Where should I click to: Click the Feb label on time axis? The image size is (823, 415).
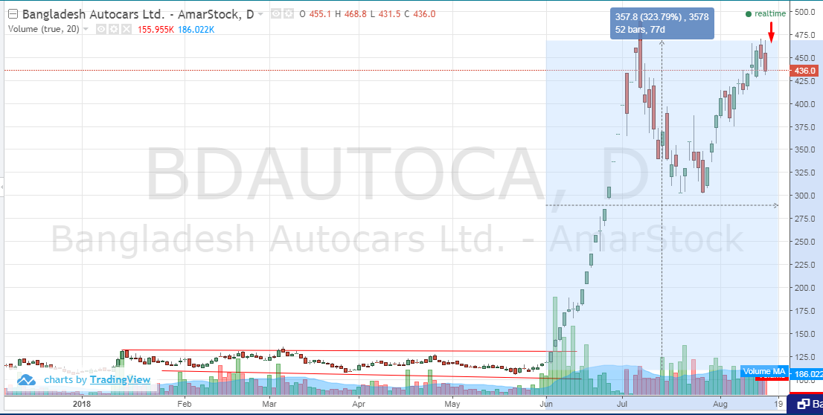185,404
